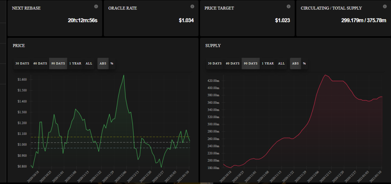
Task: Click the Price Target info icon
Action: [289, 7]
